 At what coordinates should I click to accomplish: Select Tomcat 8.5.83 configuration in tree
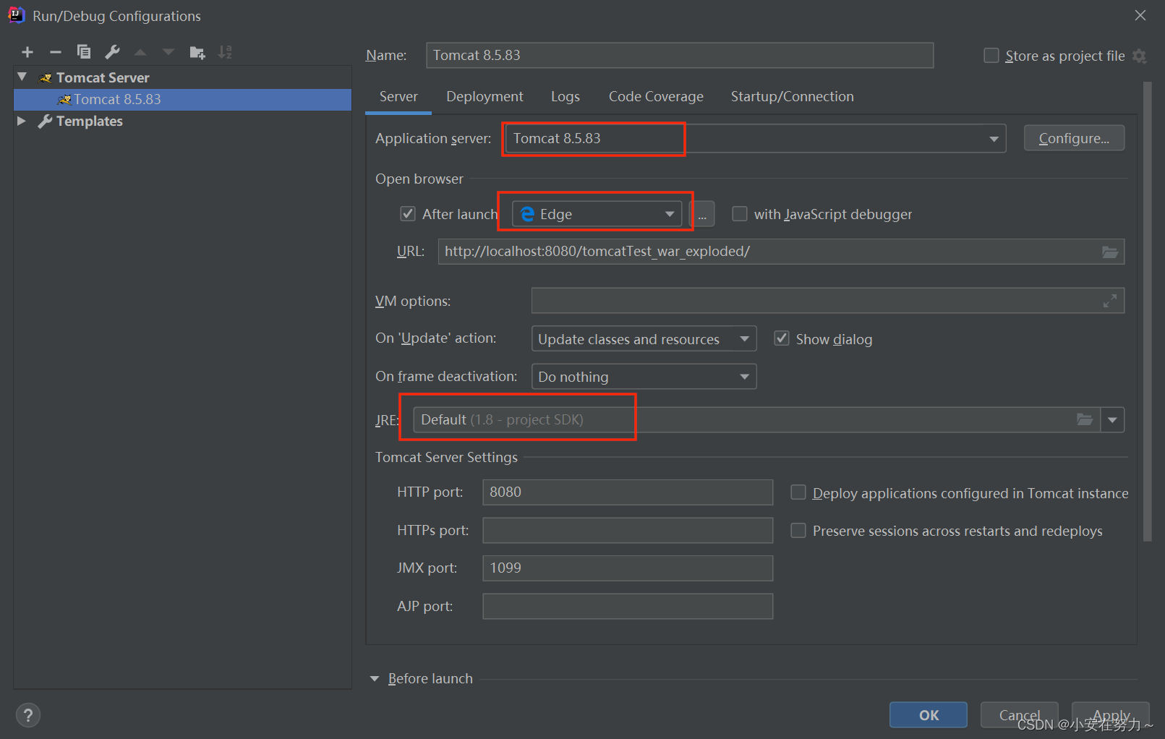(x=182, y=100)
